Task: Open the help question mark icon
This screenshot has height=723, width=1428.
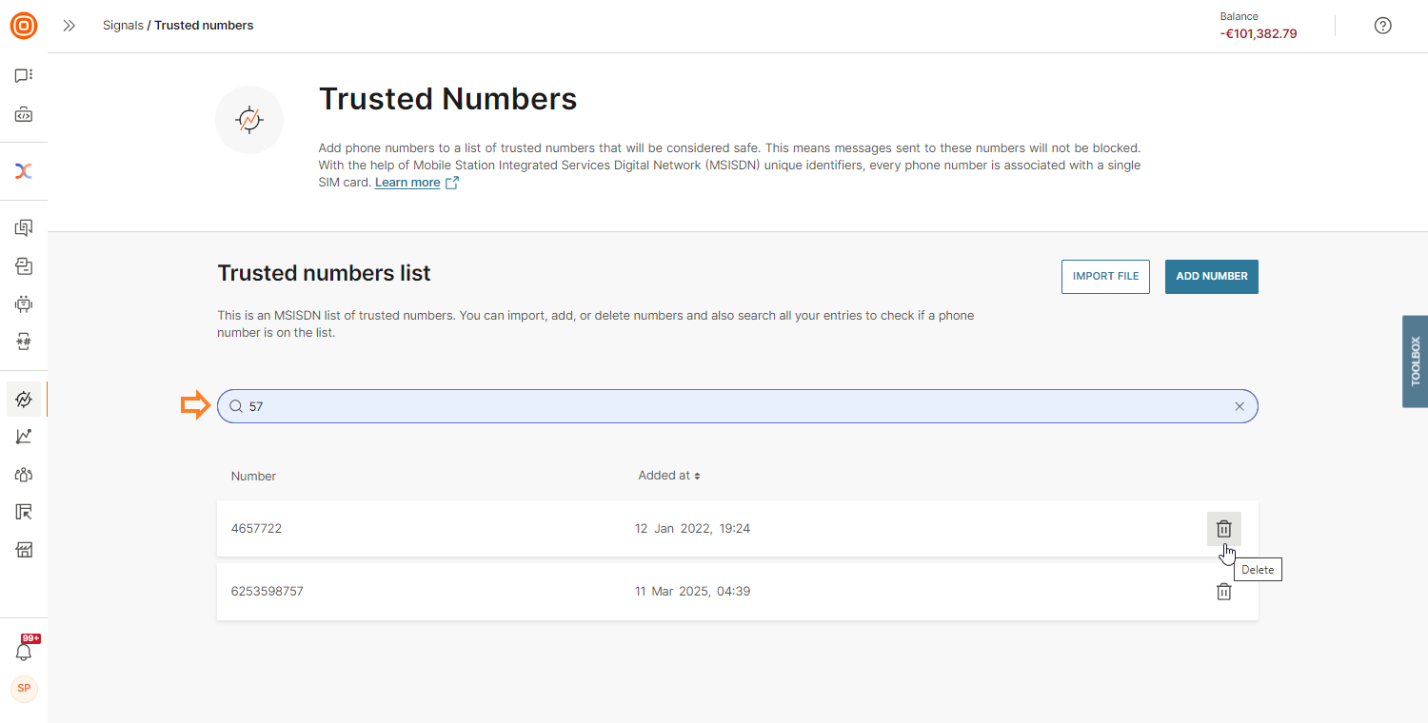Action: point(1382,26)
